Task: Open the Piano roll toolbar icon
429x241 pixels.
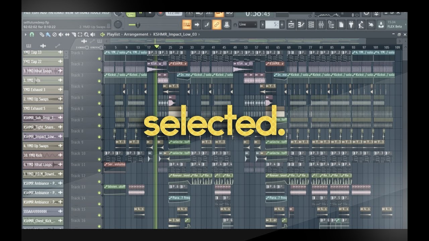Action: point(301,24)
